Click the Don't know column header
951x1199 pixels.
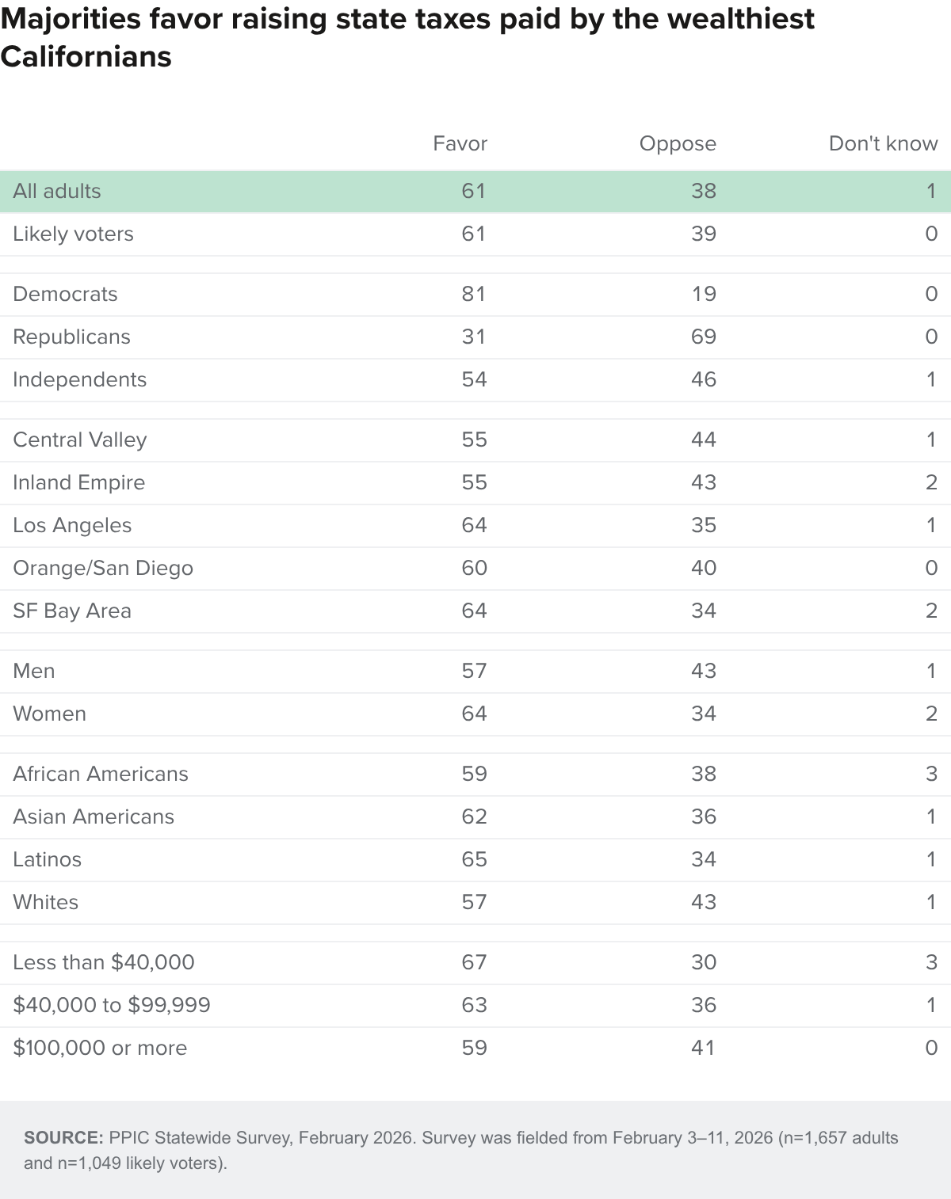click(x=883, y=143)
